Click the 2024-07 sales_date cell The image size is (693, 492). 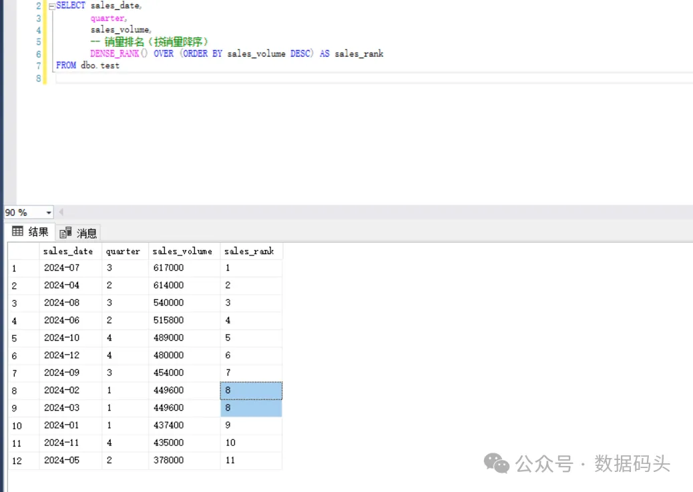click(x=70, y=268)
